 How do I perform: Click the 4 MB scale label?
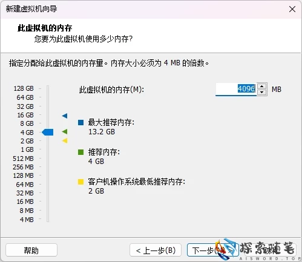pyautogui.click(x=27, y=220)
